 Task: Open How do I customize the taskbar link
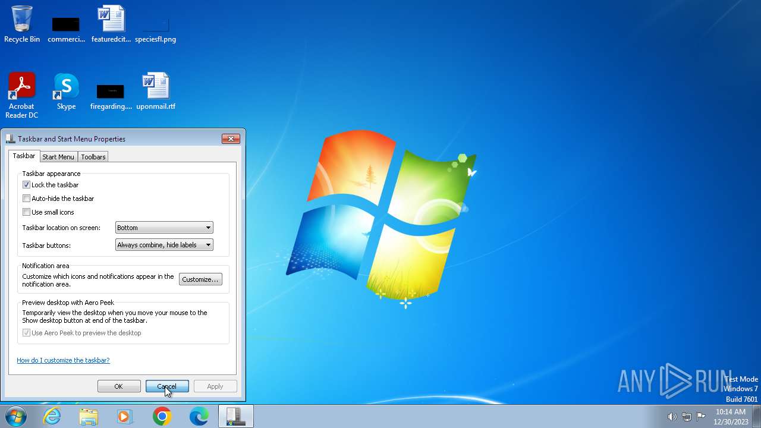(x=63, y=360)
